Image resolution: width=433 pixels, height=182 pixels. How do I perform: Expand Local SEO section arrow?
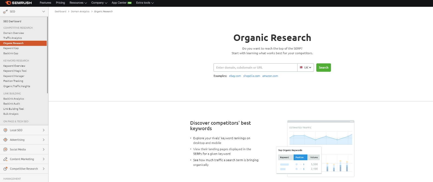coord(44,130)
